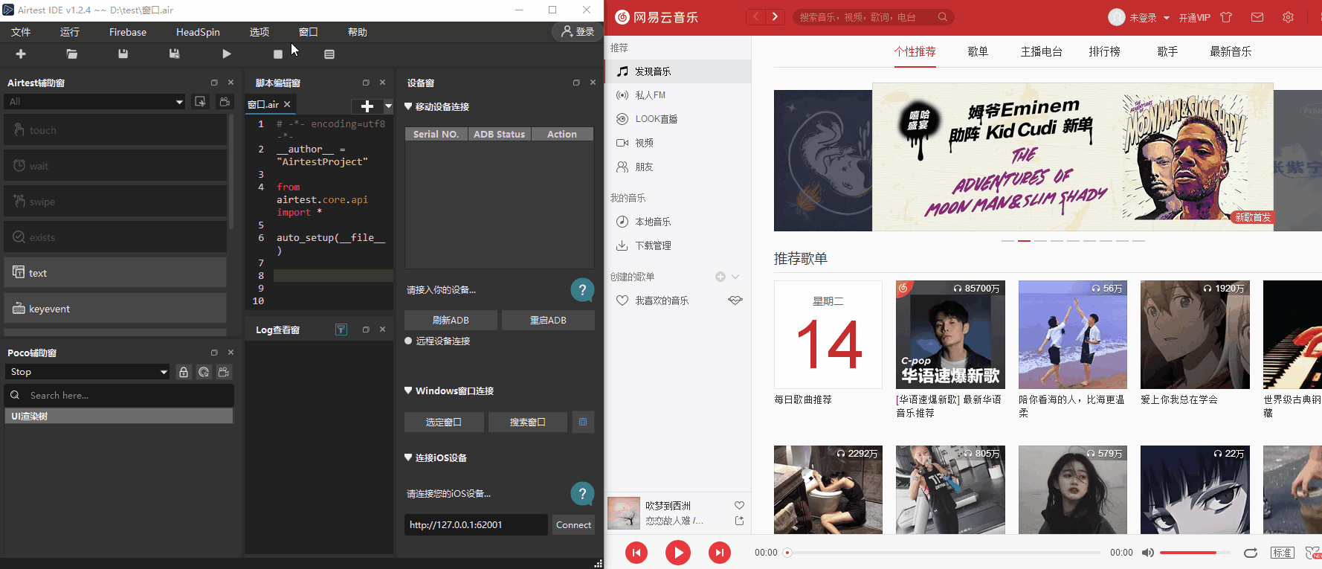Image resolution: width=1322 pixels, height=569 pixels.
Task: Click the iOS Connect button
Action: click(x=573, y=524)
